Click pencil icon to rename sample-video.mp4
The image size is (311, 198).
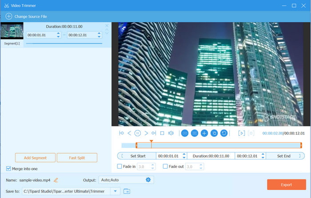tap(56, 180)
